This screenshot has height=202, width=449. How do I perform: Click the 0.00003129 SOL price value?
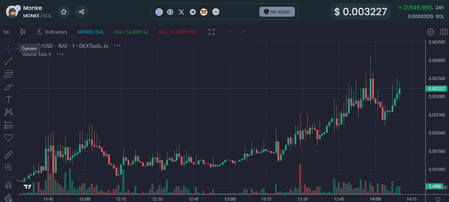click(427, 16)
